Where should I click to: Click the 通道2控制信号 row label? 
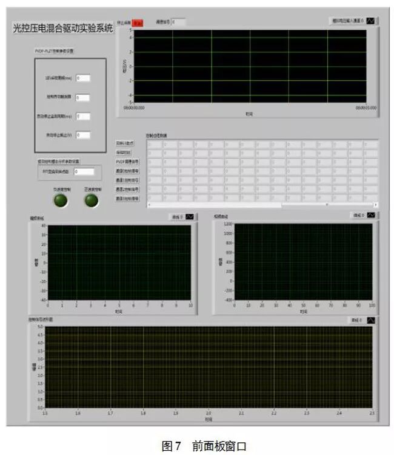(x=127, y=190)
